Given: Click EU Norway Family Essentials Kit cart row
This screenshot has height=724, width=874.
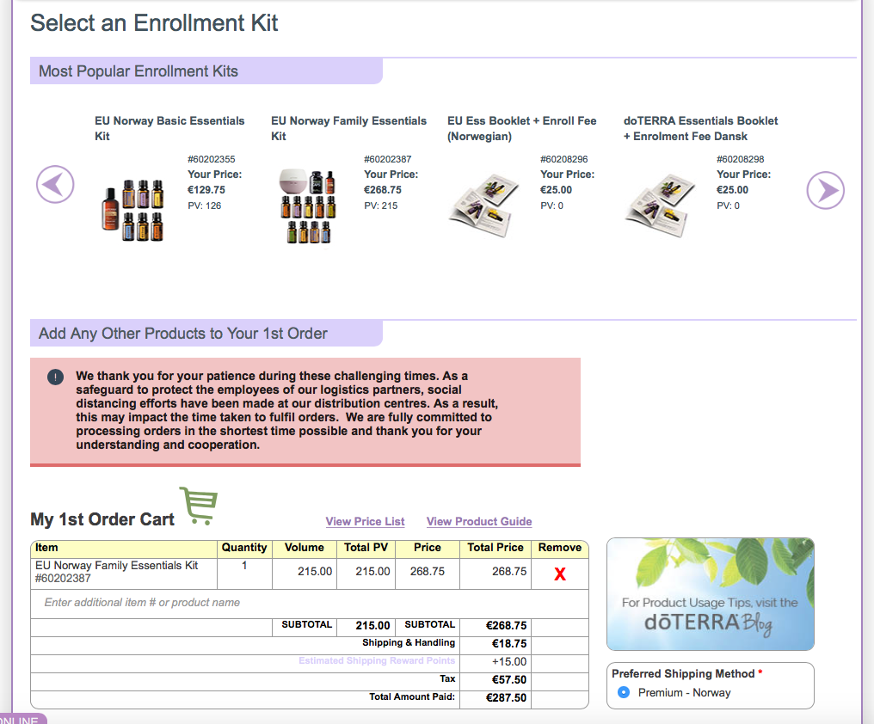Looking at the screenshot, I should pos(310,573).
